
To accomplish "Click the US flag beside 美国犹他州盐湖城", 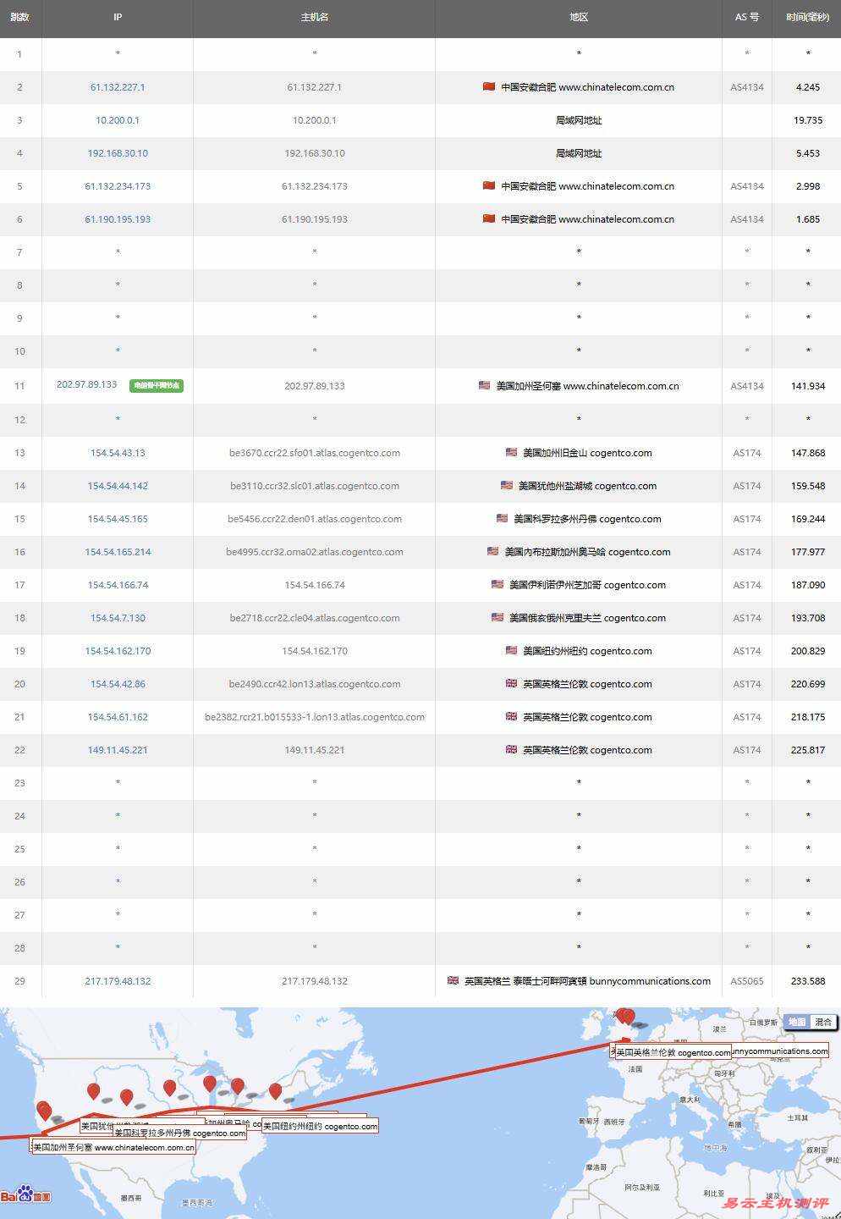I will click(x=506, y=485).
